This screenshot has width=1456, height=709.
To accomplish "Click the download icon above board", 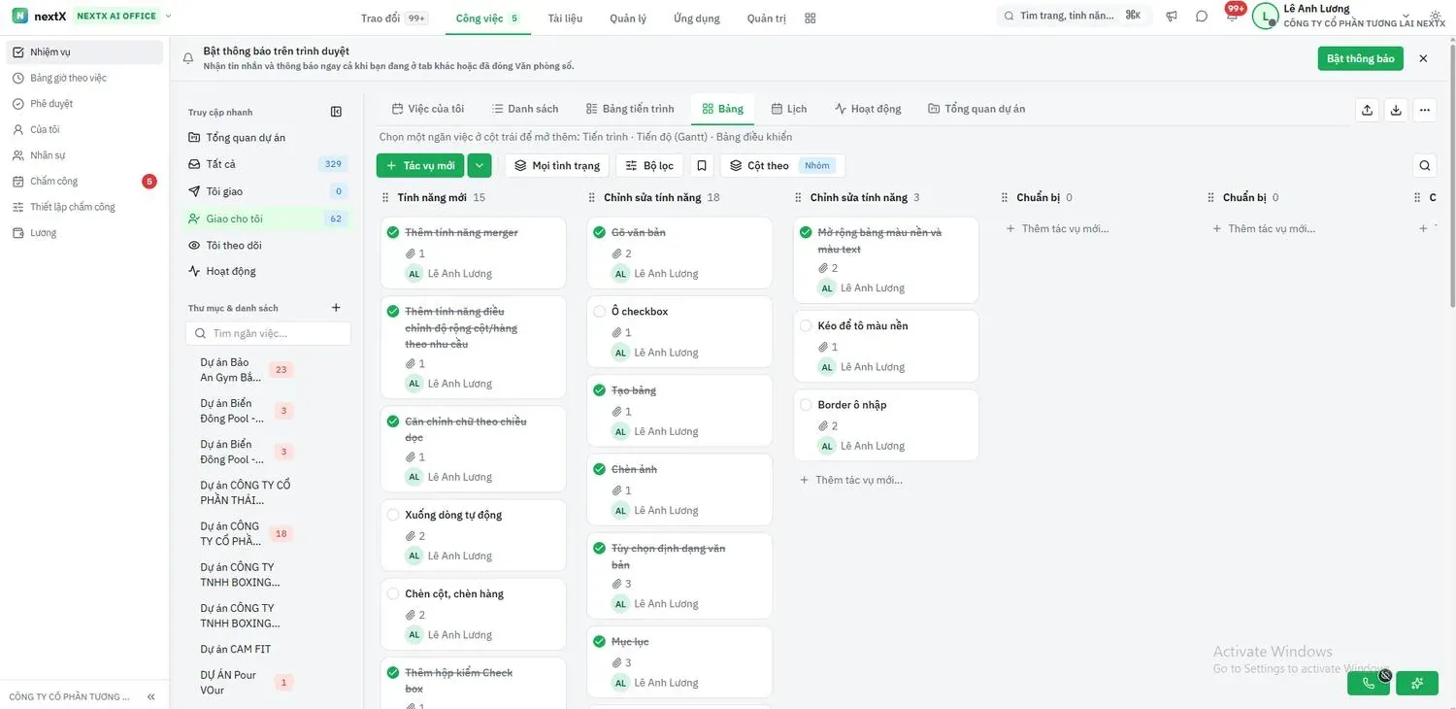I will point(1396,110).
